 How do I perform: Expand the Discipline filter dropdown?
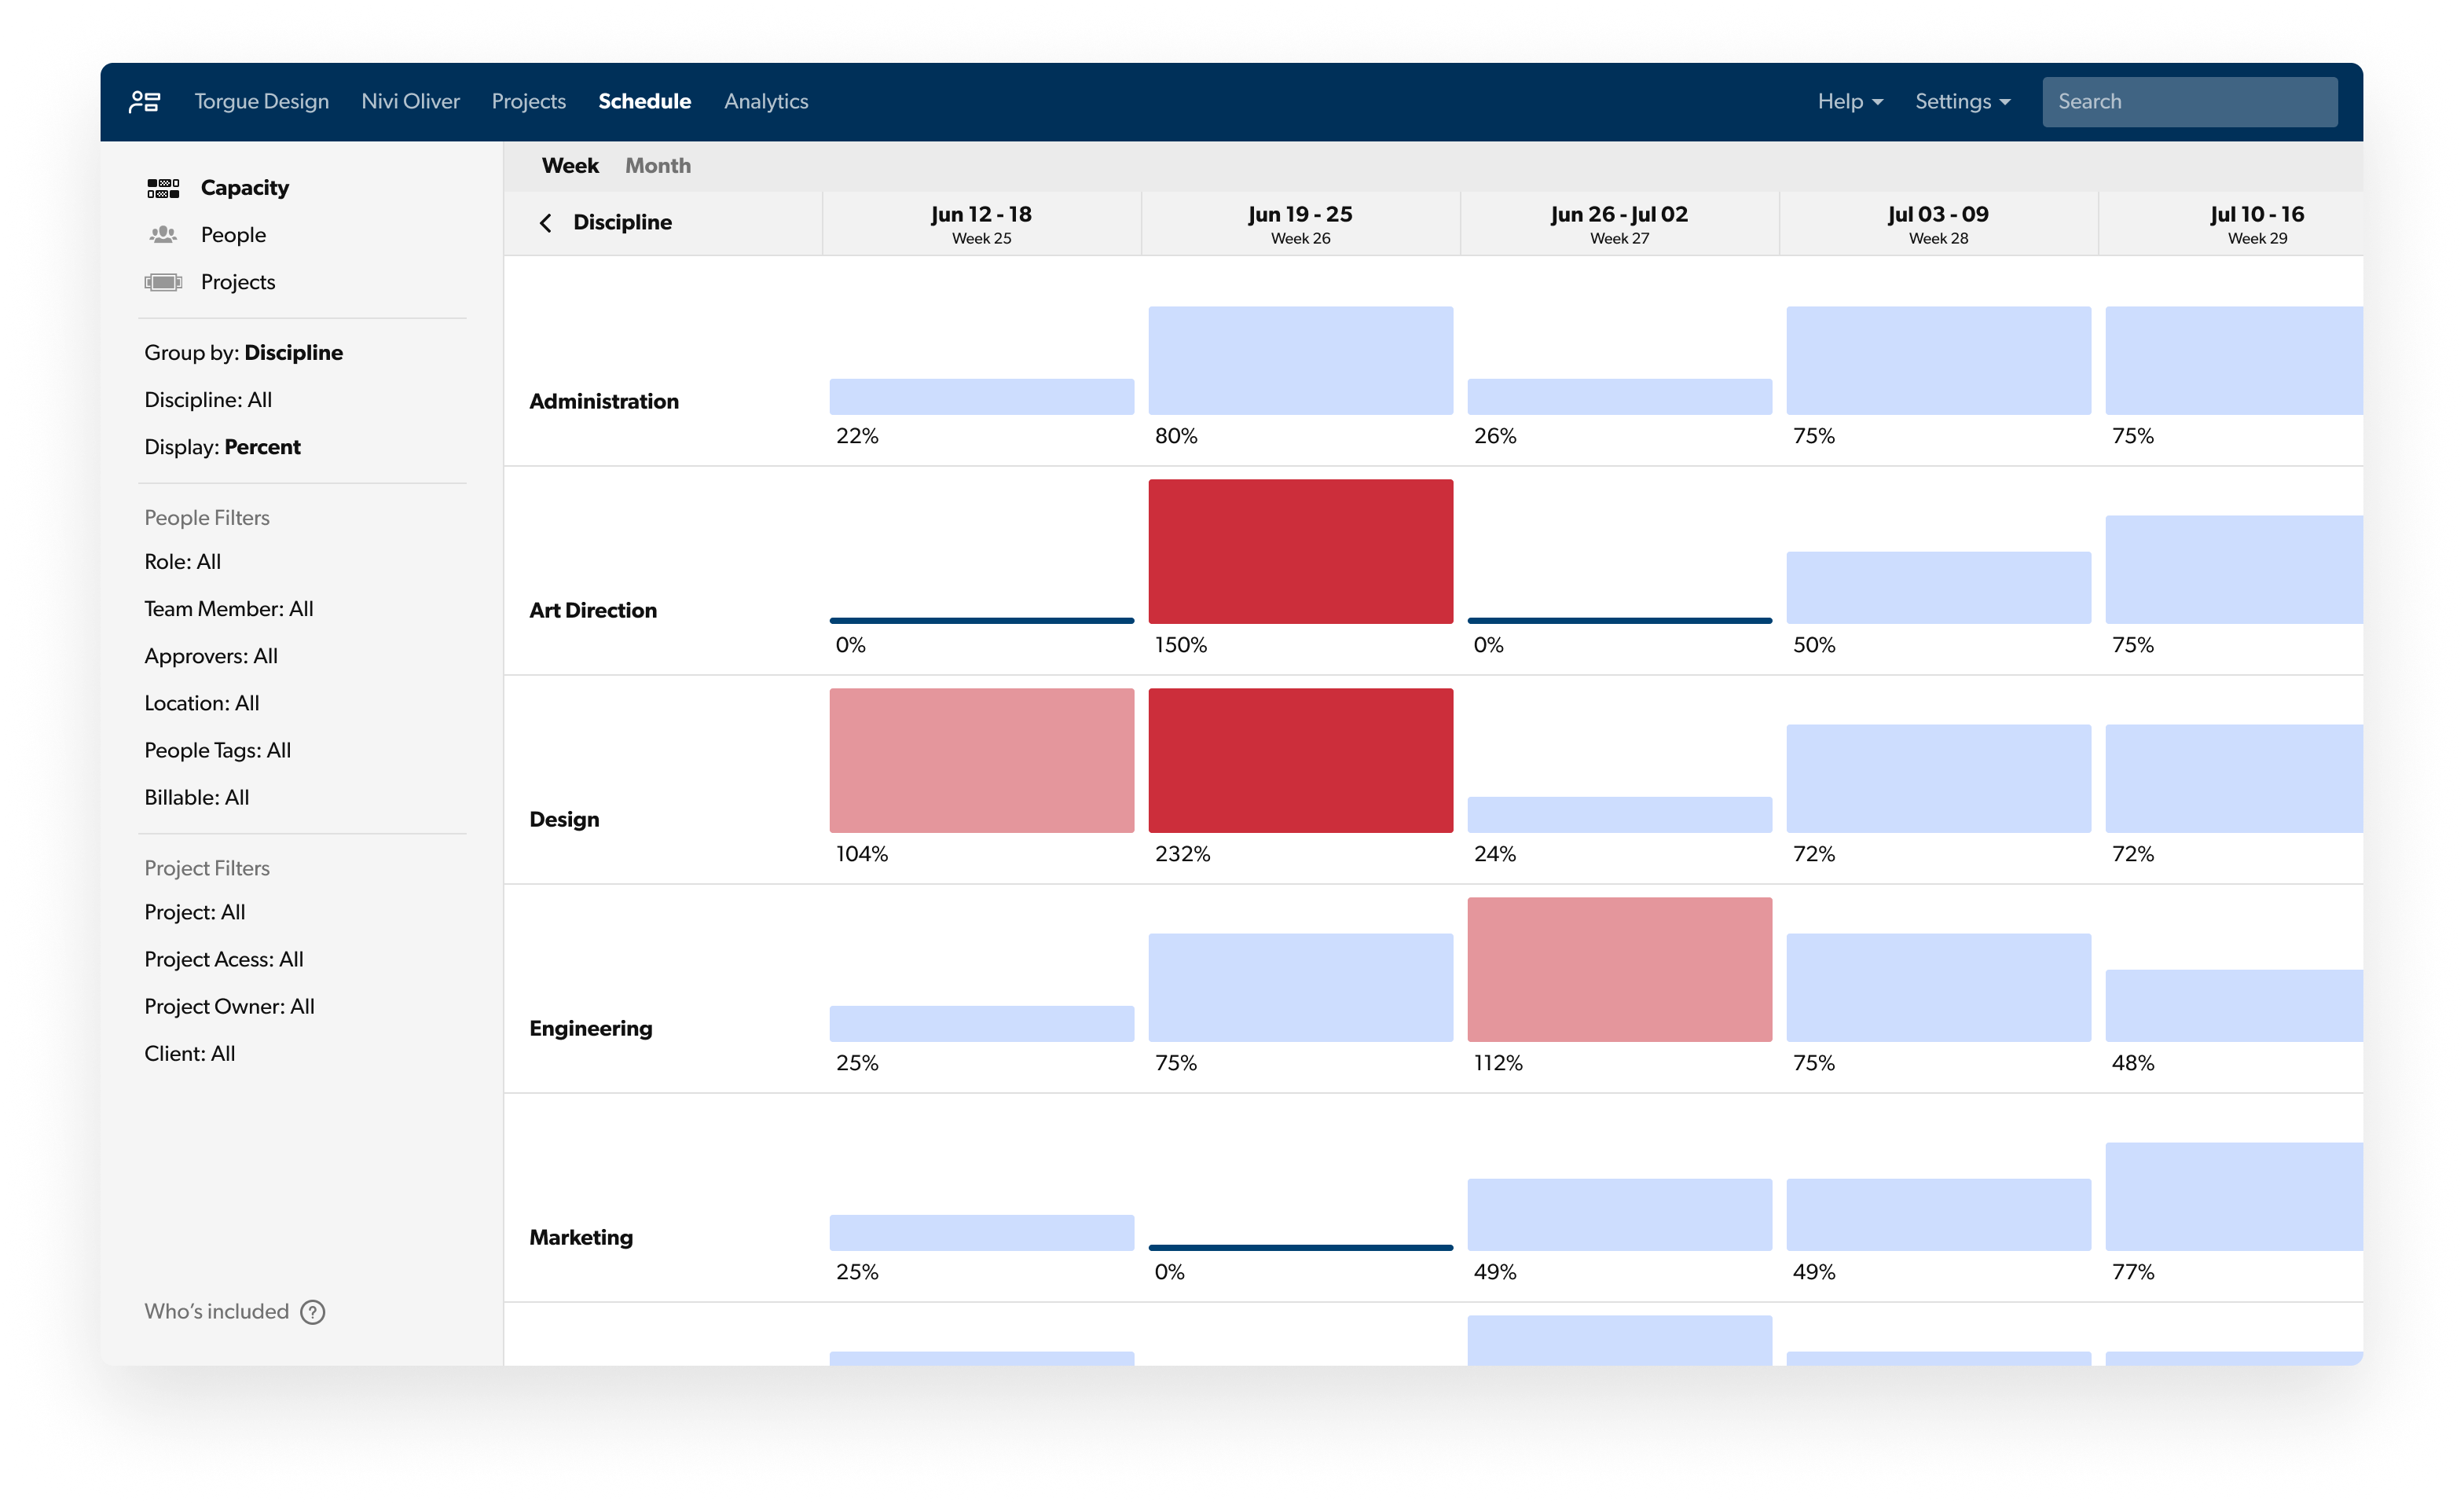pos(206,398)
